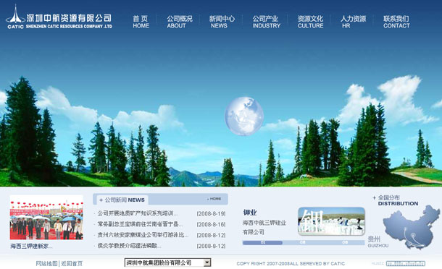
Task: Click the MORE link in news panel
Action: click(x=214, y=199)
